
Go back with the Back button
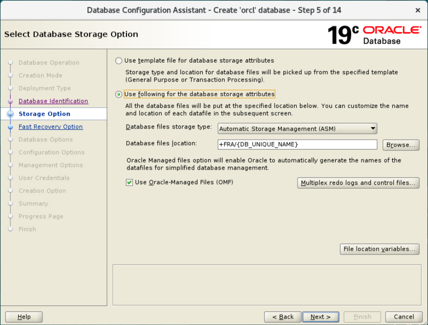[x=283, y=317]
